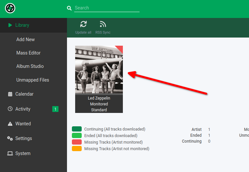Click the Update all label
The image size is (249, 172).
(x=83, y=32)
